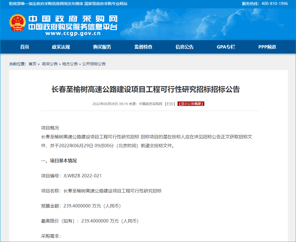Click source link 中国政府采购网 under title
Image resolution: width=296 pixels, height=242 pixels.
151,104
